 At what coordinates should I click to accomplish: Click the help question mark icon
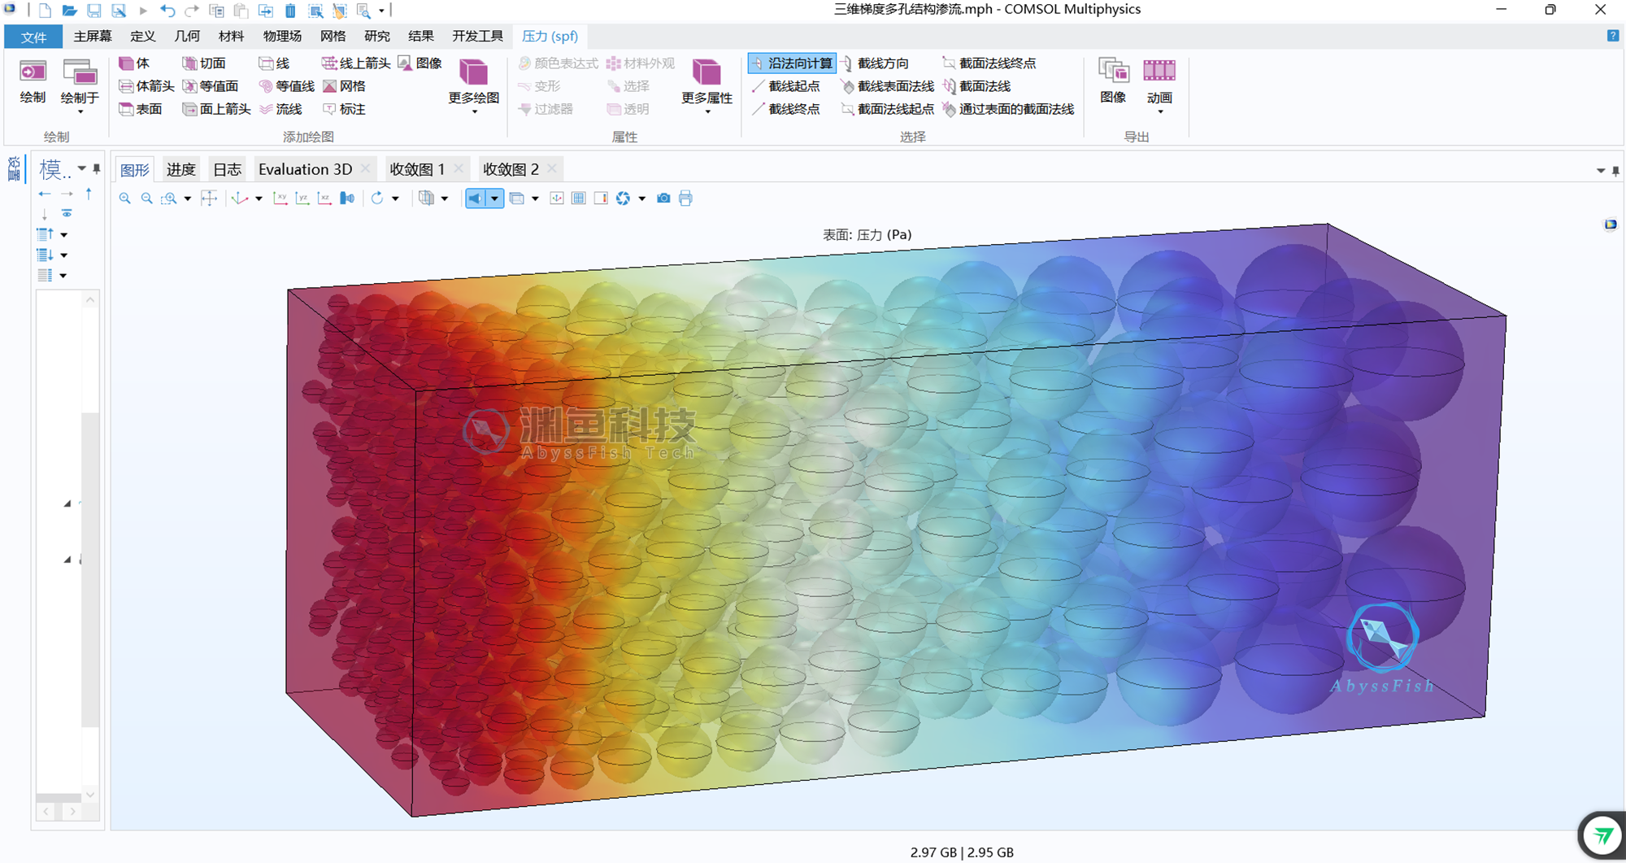1612,36
